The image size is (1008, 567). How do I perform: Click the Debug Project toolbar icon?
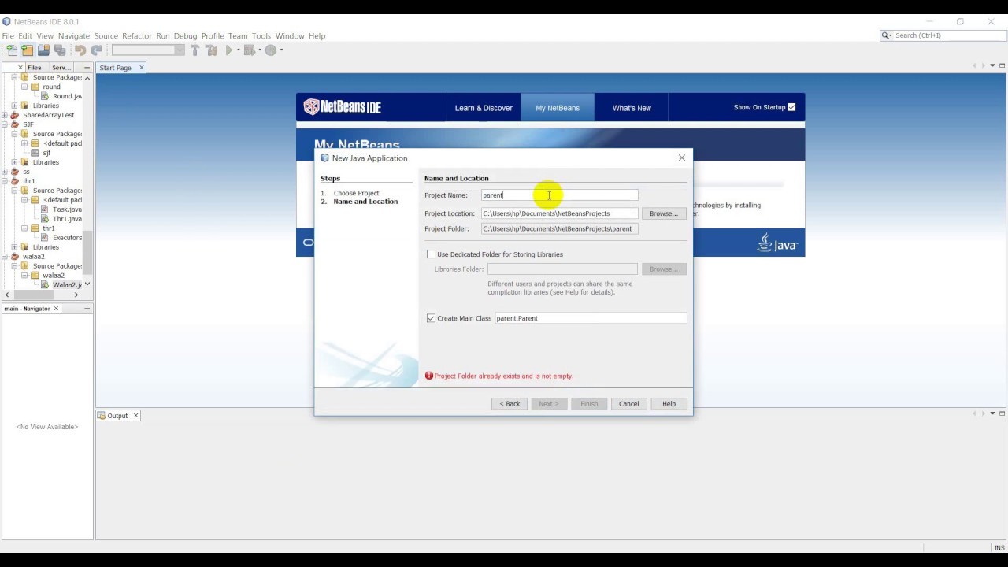(x=250, y=50)
